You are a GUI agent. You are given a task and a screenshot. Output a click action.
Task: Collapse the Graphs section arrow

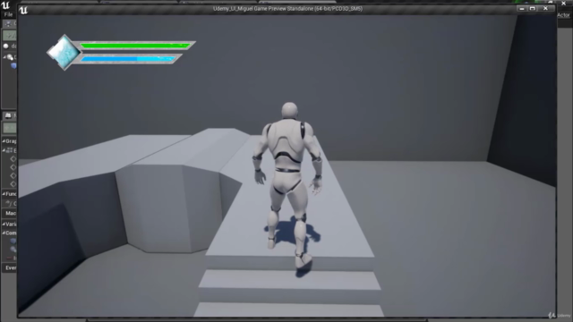(x=4, y=141)
